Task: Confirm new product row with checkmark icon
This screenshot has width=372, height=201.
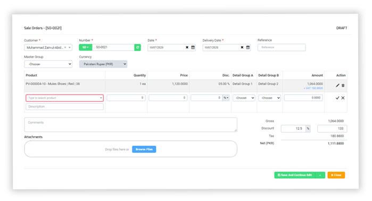Action: click(337, 98)
